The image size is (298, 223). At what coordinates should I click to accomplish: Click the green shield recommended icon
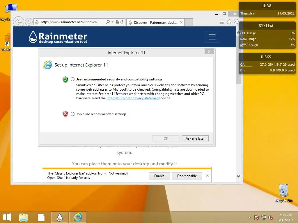(x=65, y=80)
